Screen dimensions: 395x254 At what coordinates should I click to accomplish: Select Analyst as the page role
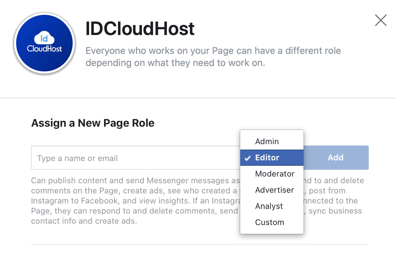[x=269, y=206]
